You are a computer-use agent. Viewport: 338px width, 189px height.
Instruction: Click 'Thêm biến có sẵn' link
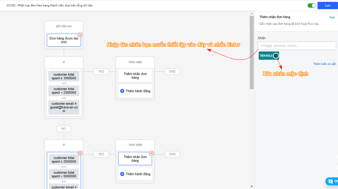point(325,64)
